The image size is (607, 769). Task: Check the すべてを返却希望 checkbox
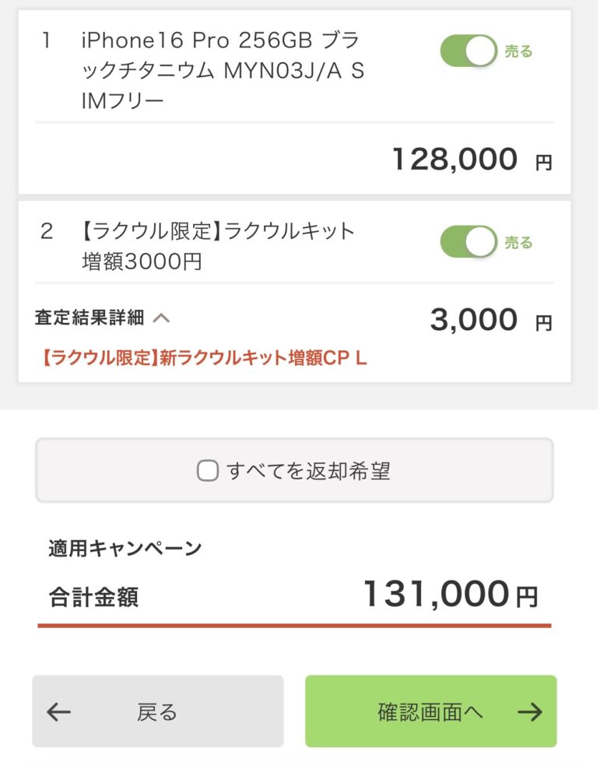coord(208,471)
